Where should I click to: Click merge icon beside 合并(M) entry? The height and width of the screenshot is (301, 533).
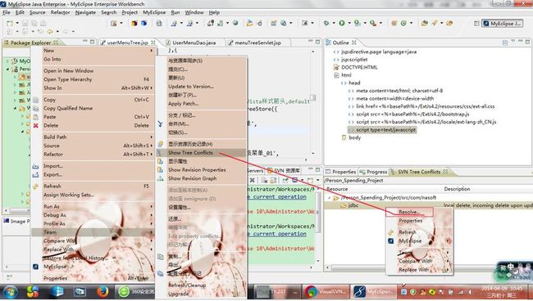pyautogui.click(x=160, y=124)
